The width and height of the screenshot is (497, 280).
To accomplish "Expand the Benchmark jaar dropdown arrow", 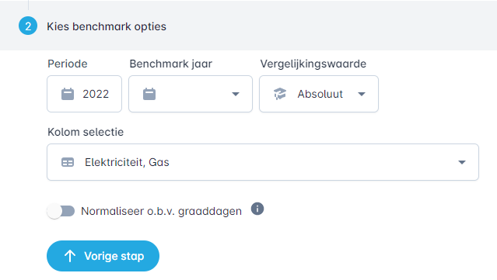I will 236,94.
